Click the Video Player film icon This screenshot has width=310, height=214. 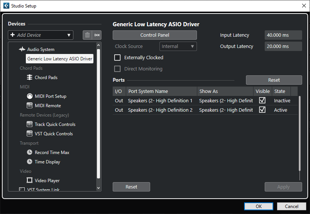tap(30, 180)
